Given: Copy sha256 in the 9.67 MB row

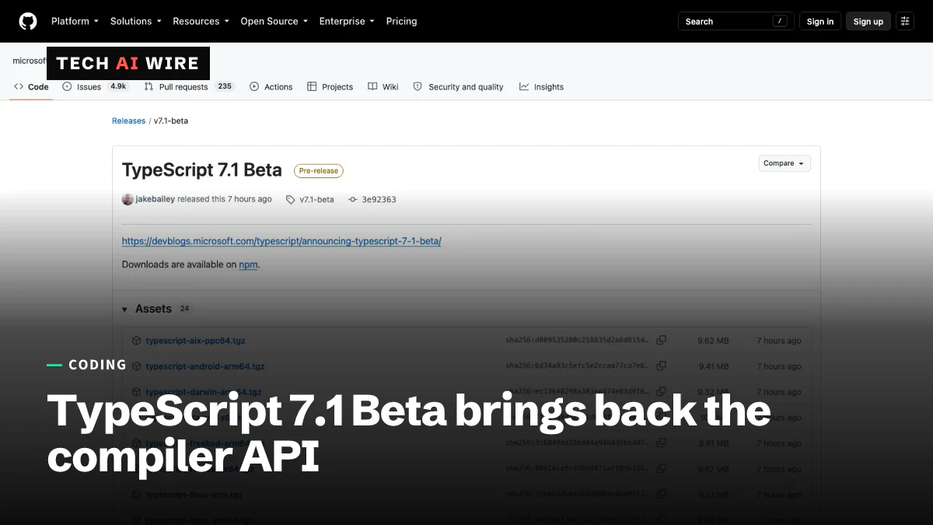Looking at the screenshot, I should click(x=661, y=468).
